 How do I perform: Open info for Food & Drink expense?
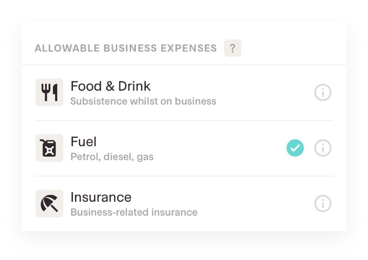click(323, 92)
